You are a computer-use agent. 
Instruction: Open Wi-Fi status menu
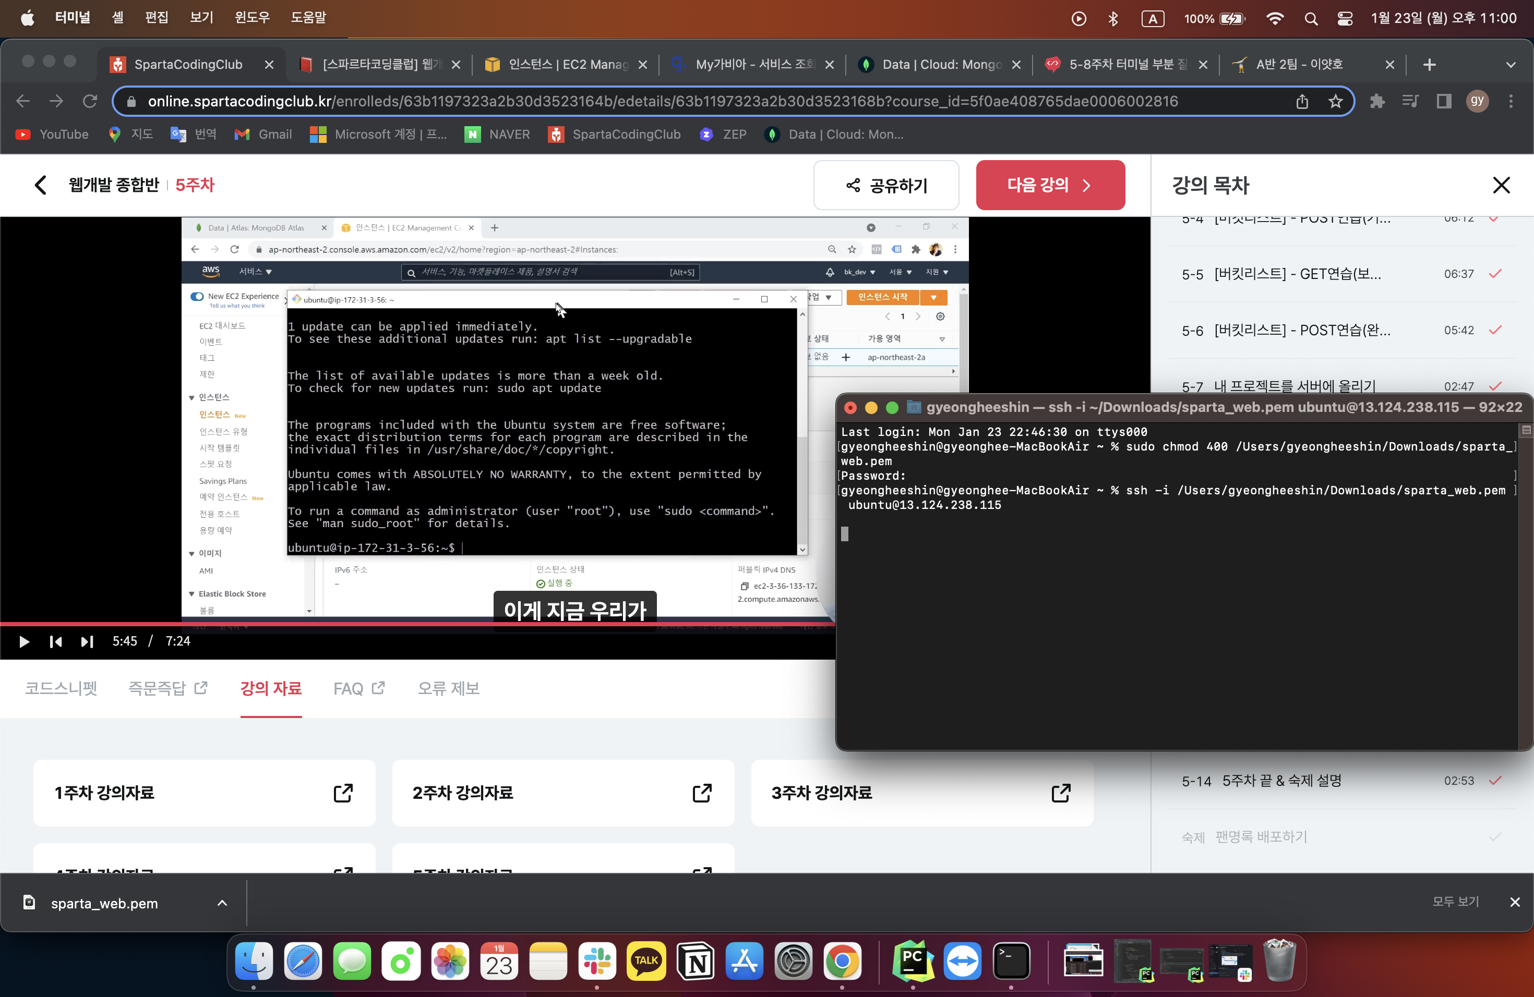[x=1274, y=19]
